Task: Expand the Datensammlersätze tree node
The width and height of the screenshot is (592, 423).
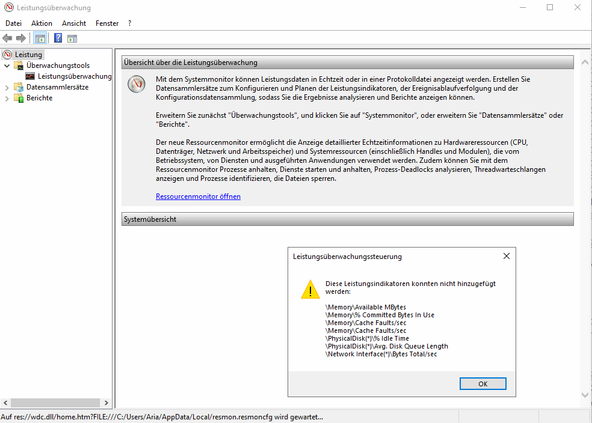Action: 7,87
